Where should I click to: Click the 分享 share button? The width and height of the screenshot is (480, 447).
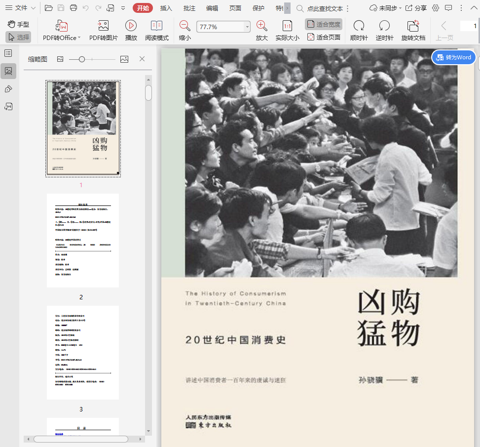click(416, 8)
